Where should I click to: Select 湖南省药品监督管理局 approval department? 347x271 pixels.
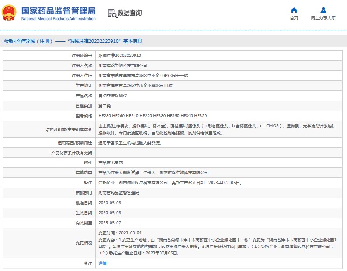[119, 193]
